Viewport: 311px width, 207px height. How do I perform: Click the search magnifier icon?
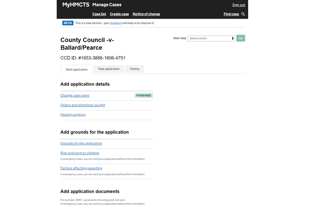pos(243,14)
